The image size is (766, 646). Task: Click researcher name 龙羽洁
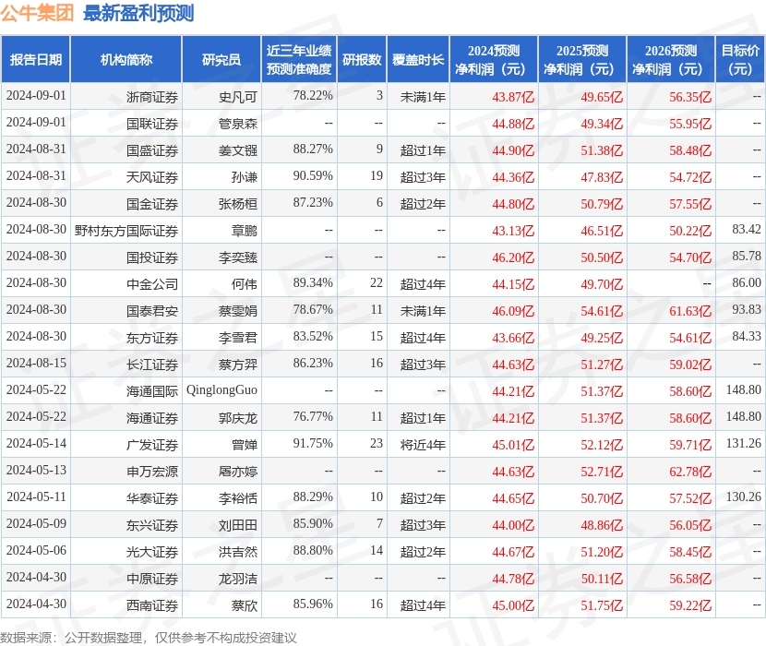pos(238,579)
